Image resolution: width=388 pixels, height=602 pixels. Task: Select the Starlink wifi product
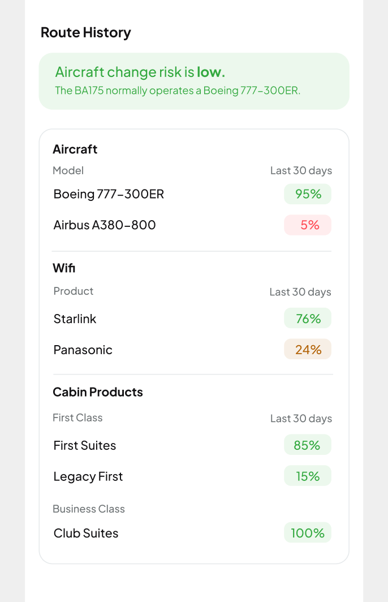[x=192, y=319]
